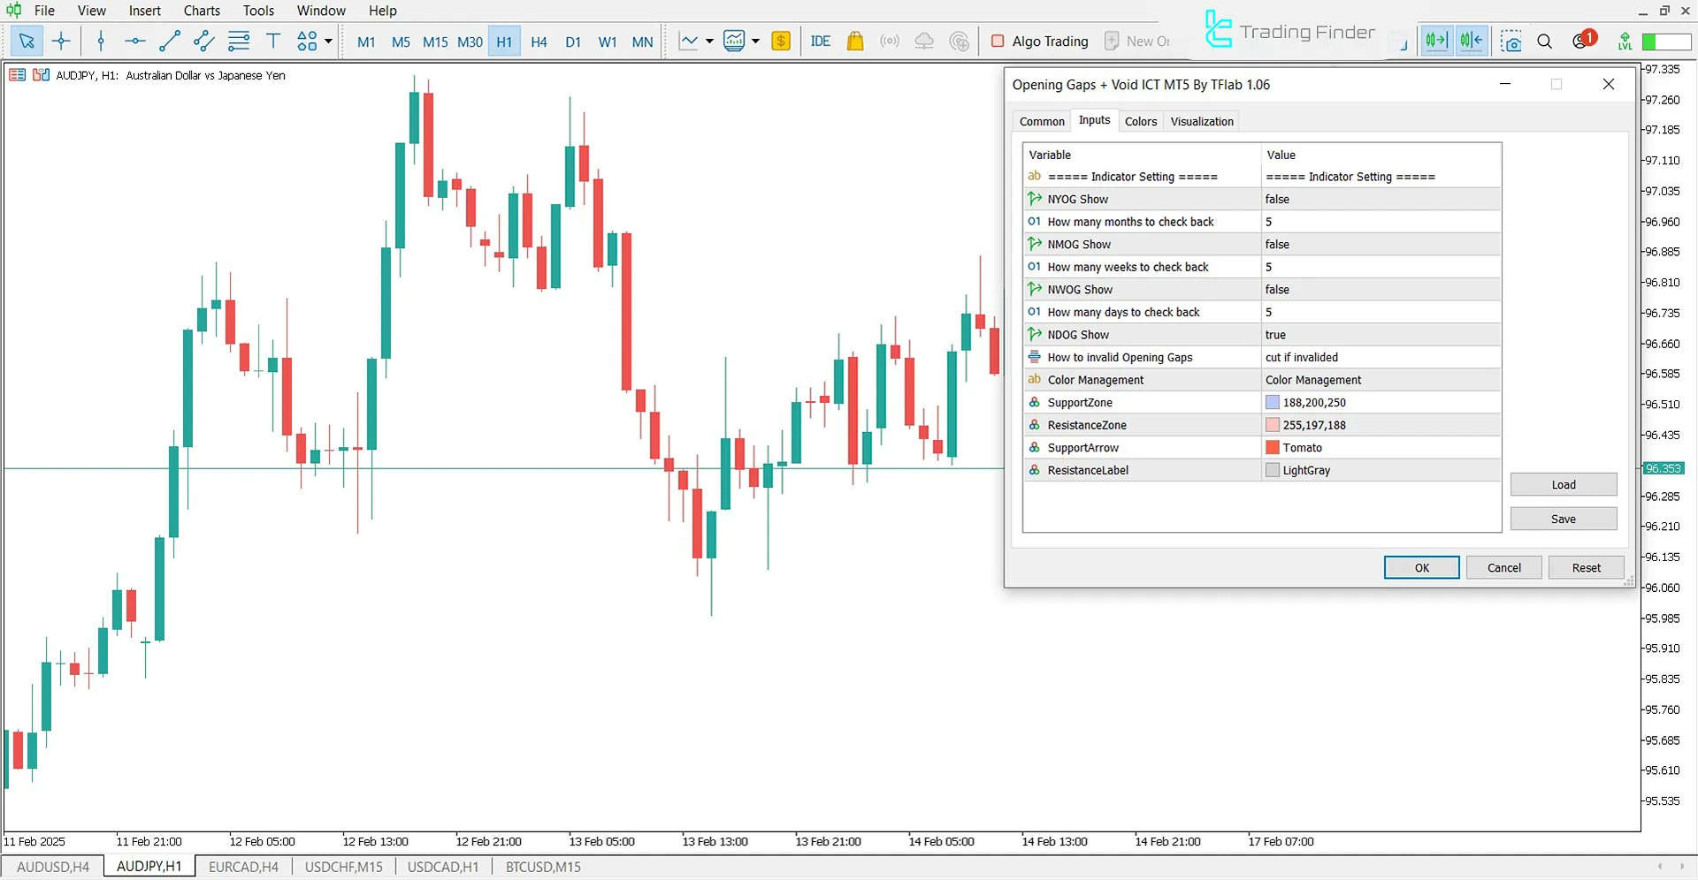The height and width of the screenshot is (880, 1698).
Task: Open the line studies dropdown
Action: (707, 41)
